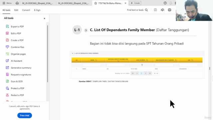
Task: Go to previous page in table pagination
Action: (x=137, y=73)
